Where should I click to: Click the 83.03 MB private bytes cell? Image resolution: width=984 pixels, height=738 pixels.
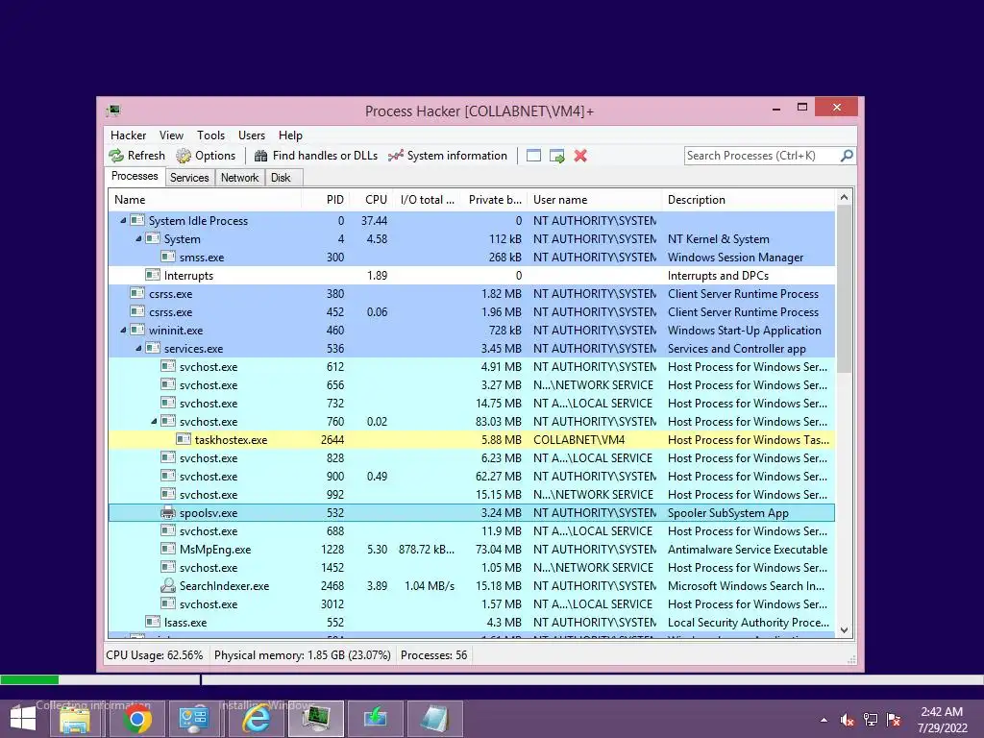[x=499, y=422]
